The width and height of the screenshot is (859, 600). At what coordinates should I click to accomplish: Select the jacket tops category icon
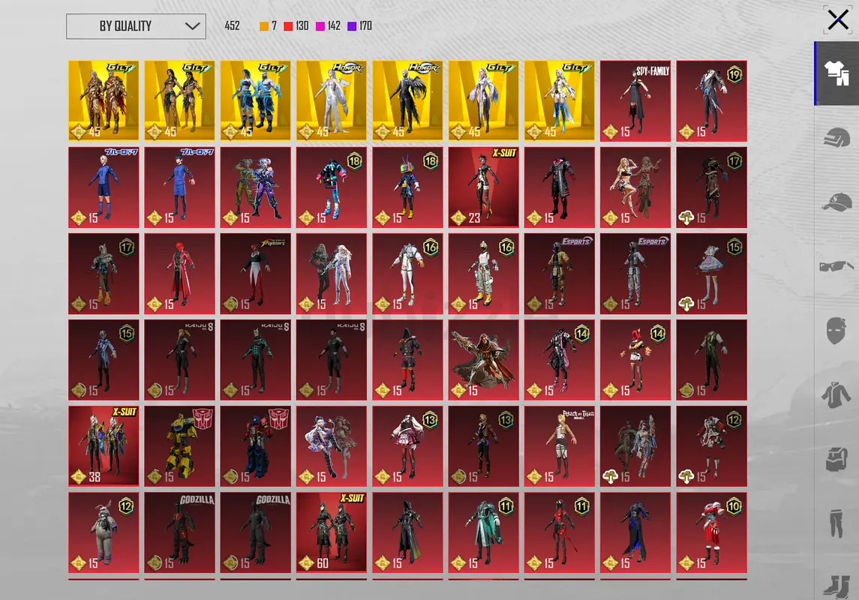(x=836, y=394)
